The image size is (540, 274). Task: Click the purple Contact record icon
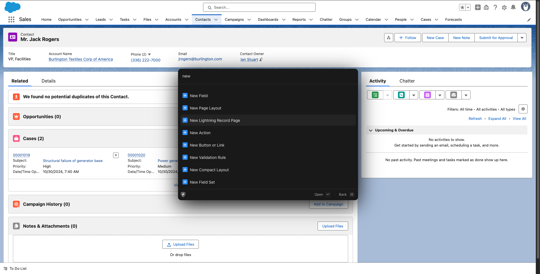(13, 37)
